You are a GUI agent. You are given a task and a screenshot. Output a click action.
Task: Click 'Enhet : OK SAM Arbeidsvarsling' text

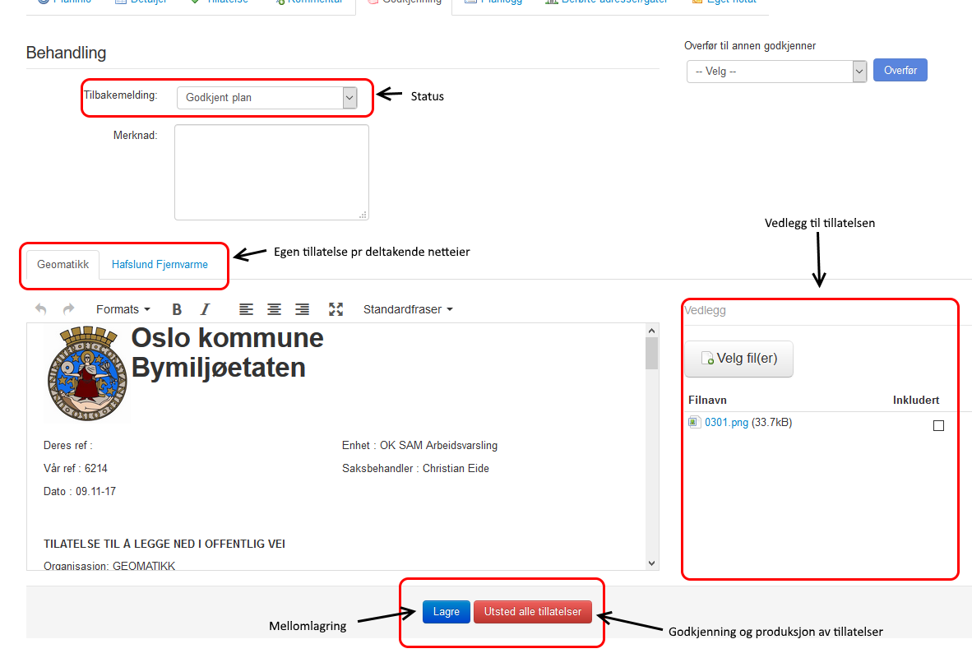(419, 445)
